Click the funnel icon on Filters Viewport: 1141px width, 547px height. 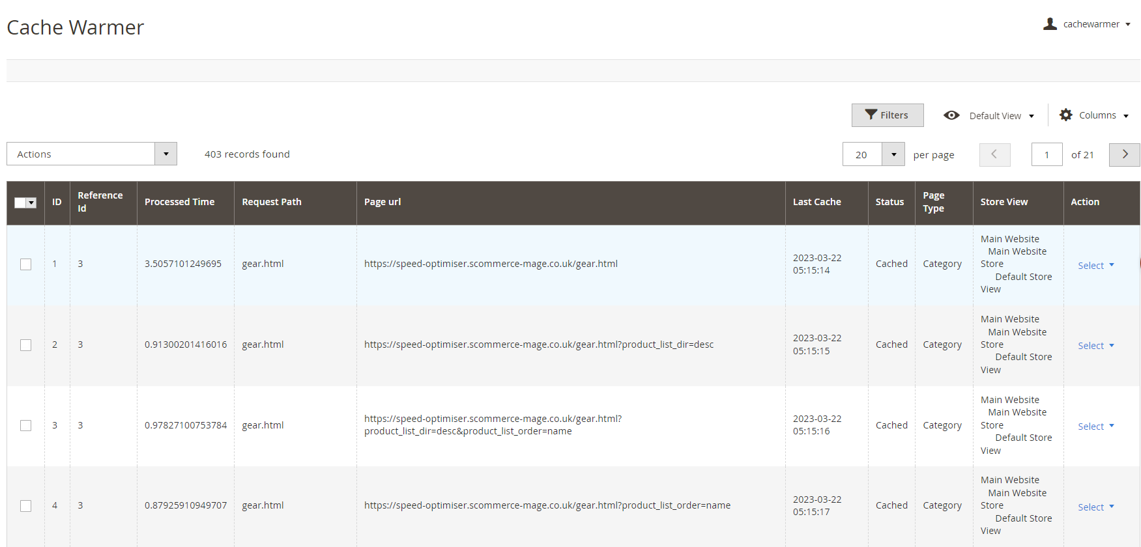point(871,115)
